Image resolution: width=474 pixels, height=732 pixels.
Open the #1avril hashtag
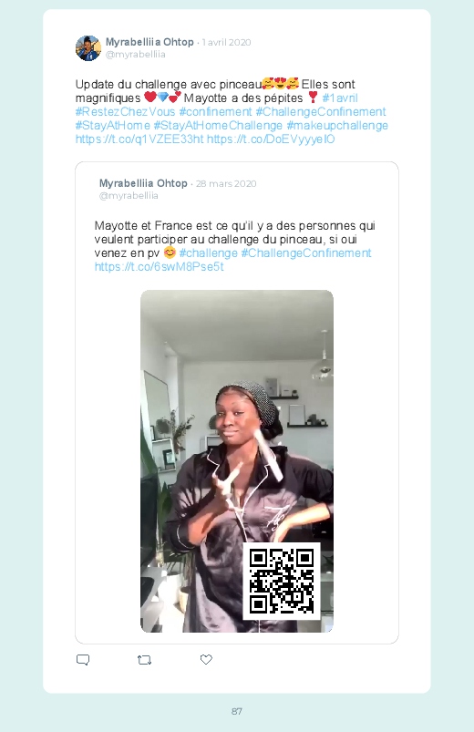(x=340, y=98)
